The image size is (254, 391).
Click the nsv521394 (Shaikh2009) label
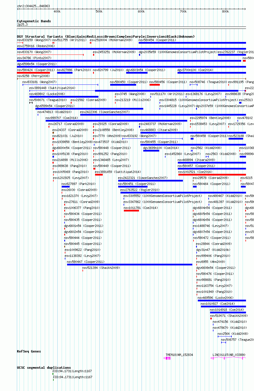101,268
